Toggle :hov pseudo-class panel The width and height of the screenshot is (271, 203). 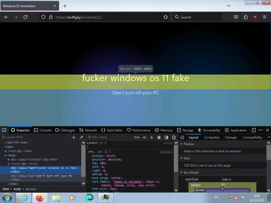point(137,137)
